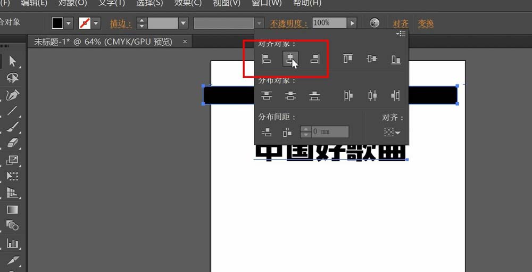The width and height of the screenshot is (532, 272).
Task: Click Horizontal Align Left icon
Action: tap(266, 59)
